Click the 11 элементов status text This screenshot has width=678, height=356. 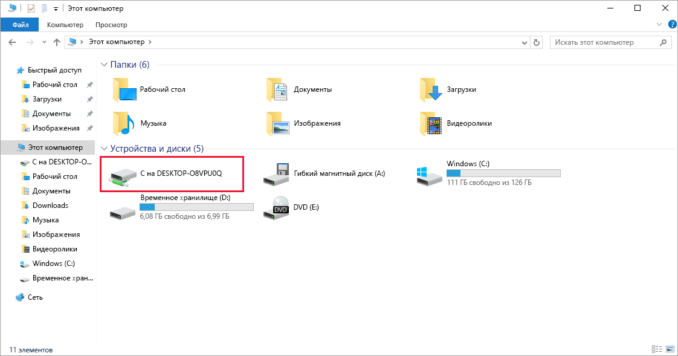(31, 350)
